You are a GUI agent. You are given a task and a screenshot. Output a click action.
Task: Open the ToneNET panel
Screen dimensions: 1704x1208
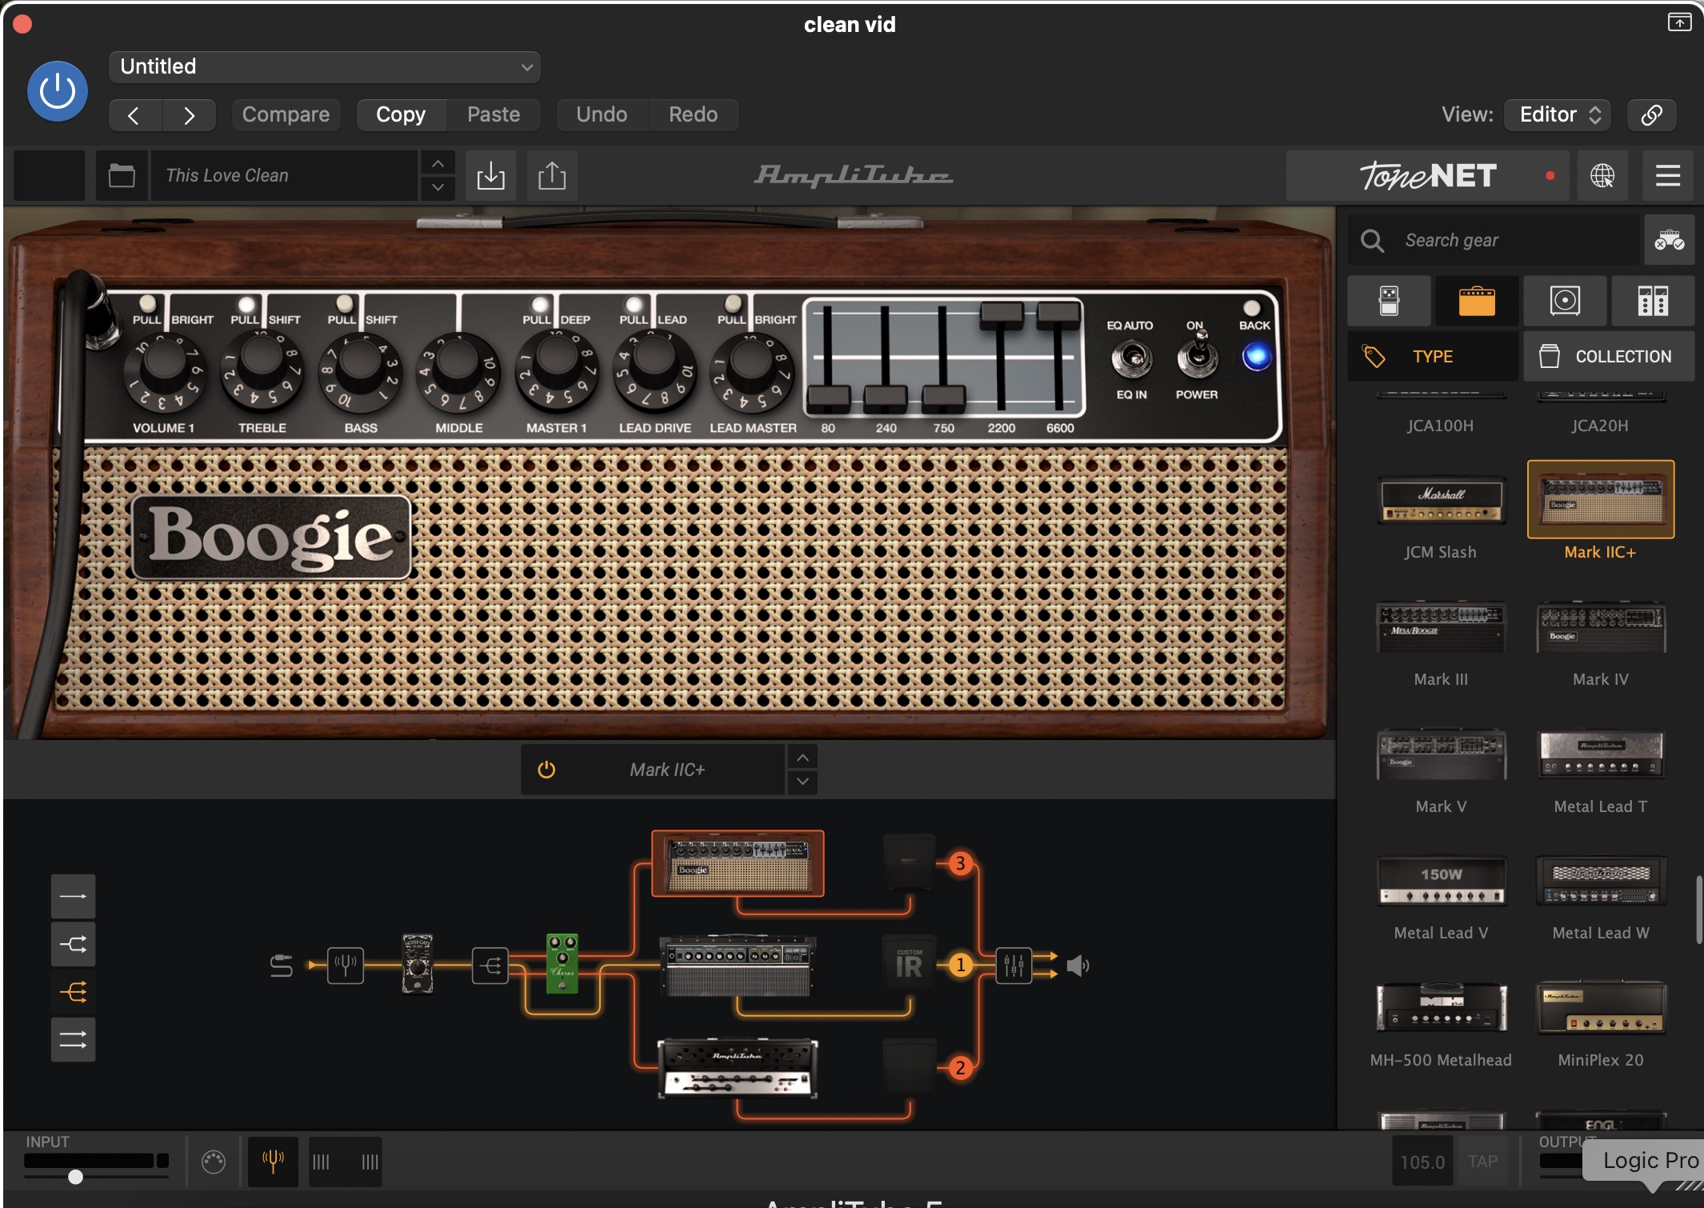click(x=1428, y=175)
